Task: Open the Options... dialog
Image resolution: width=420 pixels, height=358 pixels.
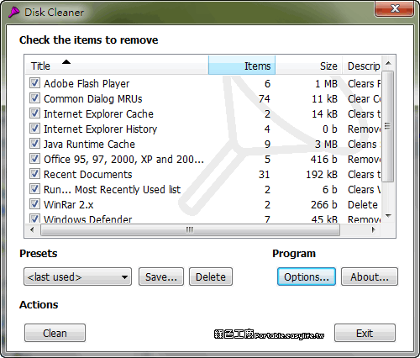Action: pos(307,276)
